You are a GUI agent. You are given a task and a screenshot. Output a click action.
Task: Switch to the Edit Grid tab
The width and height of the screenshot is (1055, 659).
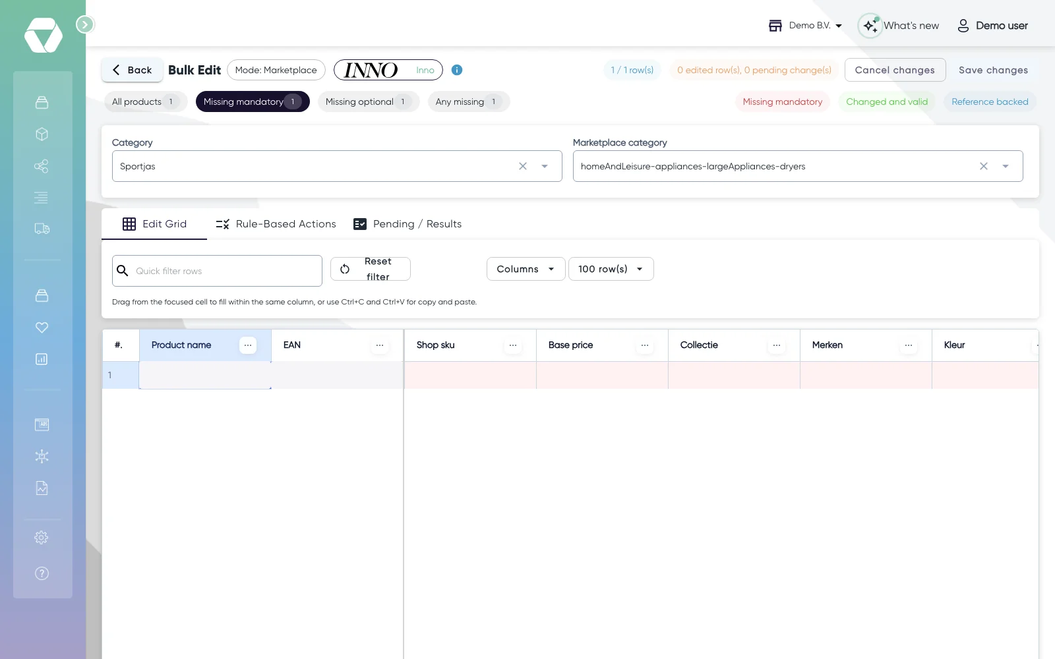pyautogui.click(x=154, y=224)
